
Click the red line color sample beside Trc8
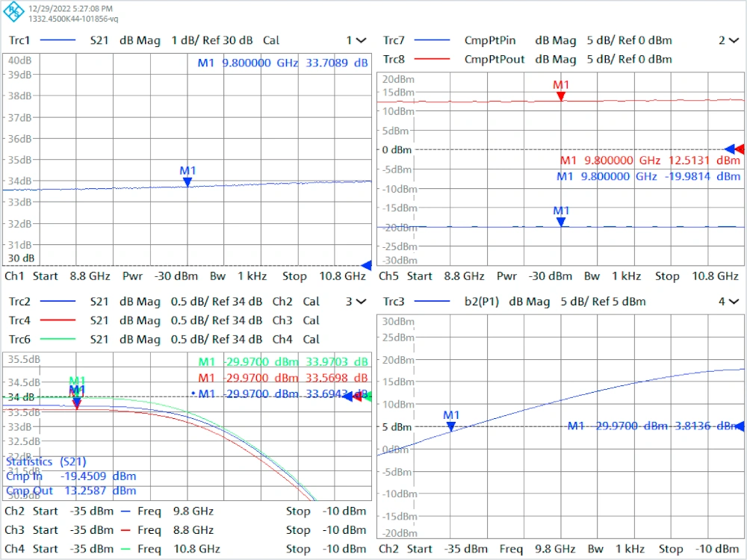432,60
